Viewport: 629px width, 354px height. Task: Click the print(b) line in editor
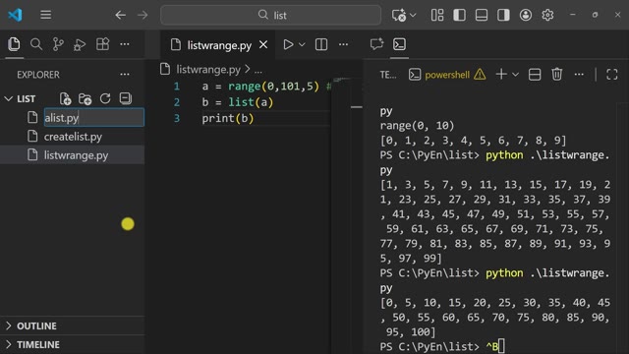tap(227, 118)
